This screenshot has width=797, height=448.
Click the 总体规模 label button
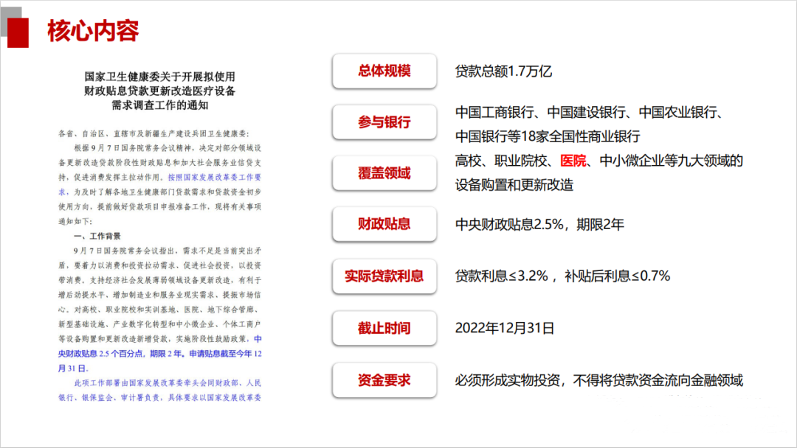click(x=384, y=71)
